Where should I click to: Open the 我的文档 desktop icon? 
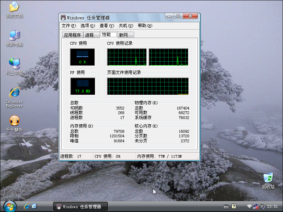point(14,10)
